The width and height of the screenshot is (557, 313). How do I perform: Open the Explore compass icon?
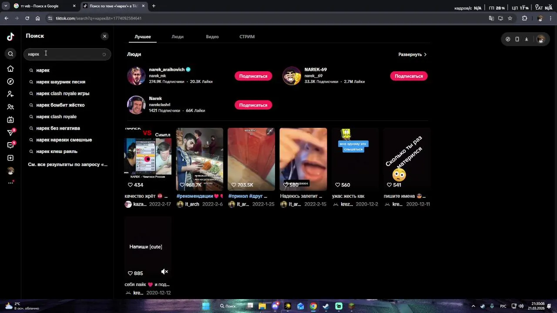pos(10,82)
